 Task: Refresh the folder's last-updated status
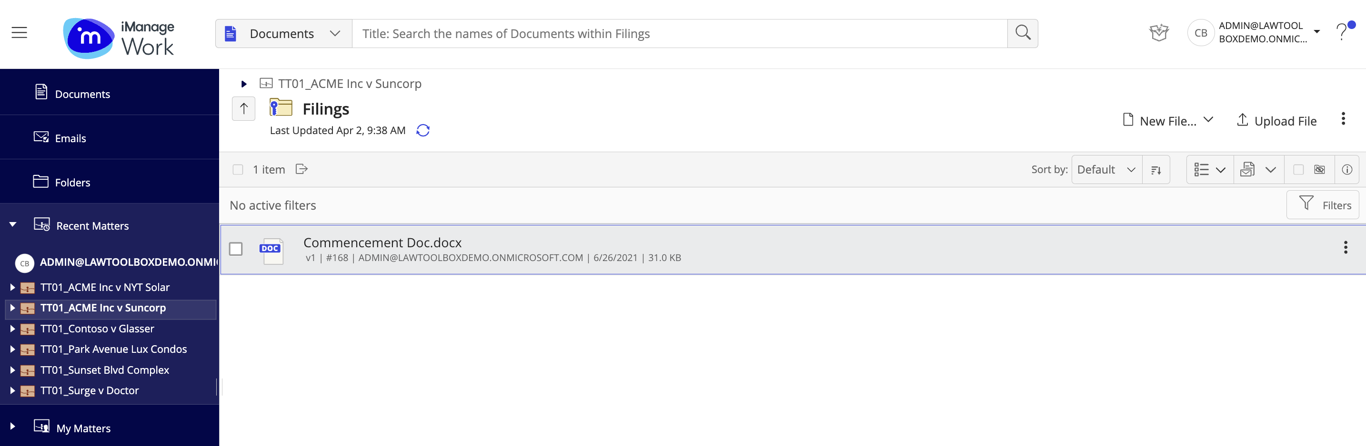[x=422, y=130]
